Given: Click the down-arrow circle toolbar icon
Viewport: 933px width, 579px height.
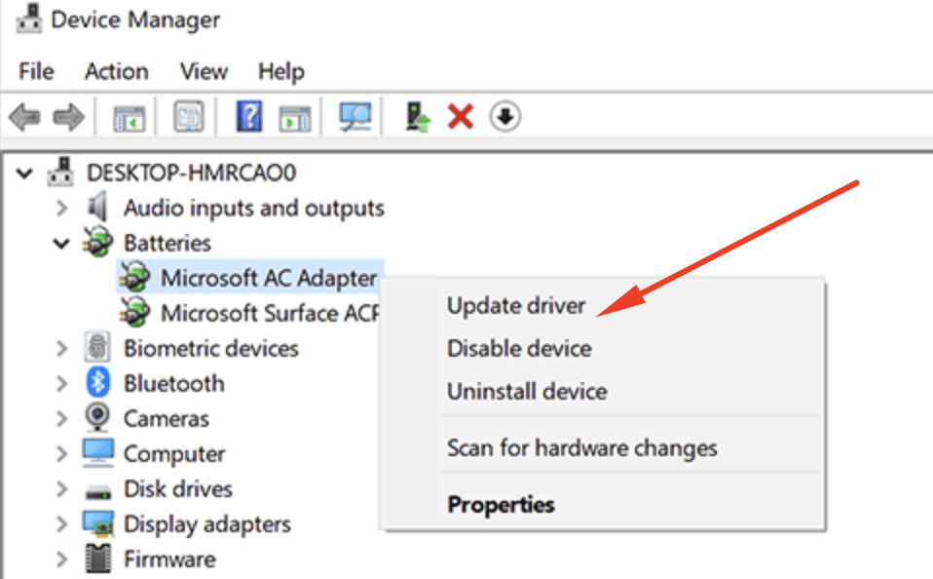Looking at the screenshot, I should click(504, 118).
